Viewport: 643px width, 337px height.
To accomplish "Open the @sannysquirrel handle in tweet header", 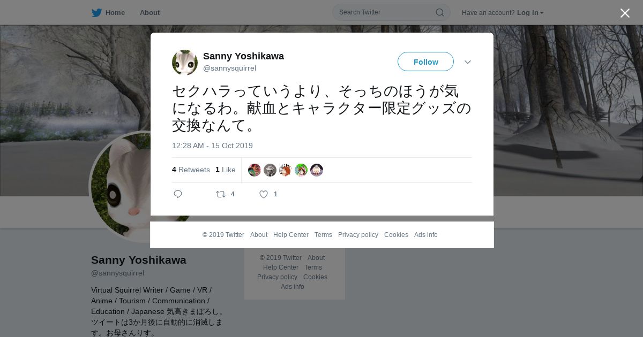I will click(x=229, y=68).
